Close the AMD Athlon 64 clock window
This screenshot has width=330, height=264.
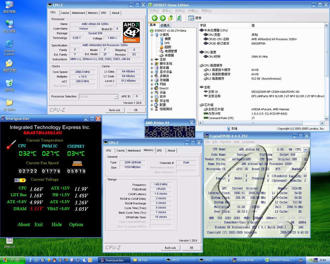click(x=191, y=122)
